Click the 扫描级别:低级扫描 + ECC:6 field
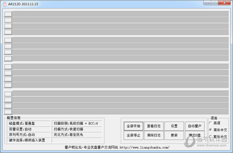Image resolution: width=233 pixels, height=153 pixels. [77, 123]
